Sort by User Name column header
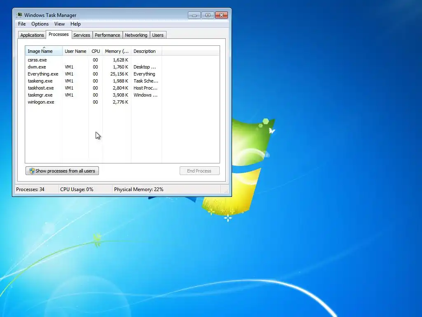This screenshot has width=422, height=317. pos(76,51)
